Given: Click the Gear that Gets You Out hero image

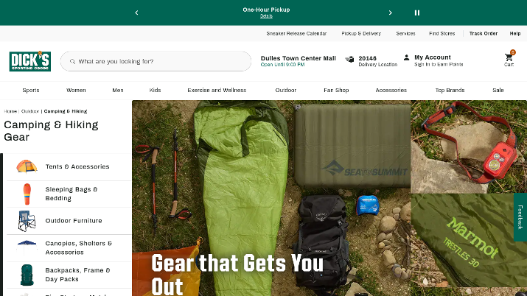Looking at the screenshot, I should coord(271,198).
